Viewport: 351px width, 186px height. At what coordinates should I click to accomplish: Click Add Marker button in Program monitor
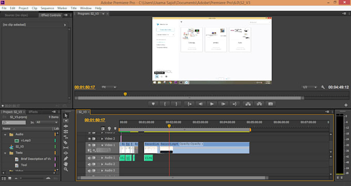pos(153,104)
